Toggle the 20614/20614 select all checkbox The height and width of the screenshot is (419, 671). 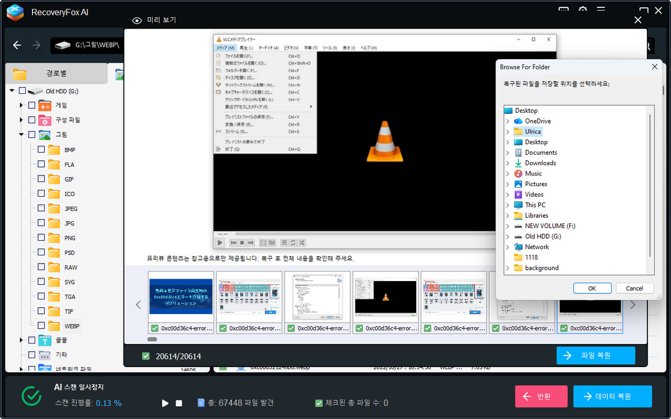click(x=146, y=356)
